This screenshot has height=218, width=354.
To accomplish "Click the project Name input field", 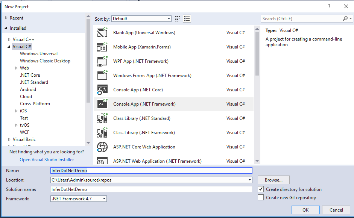I will (151, 171).
